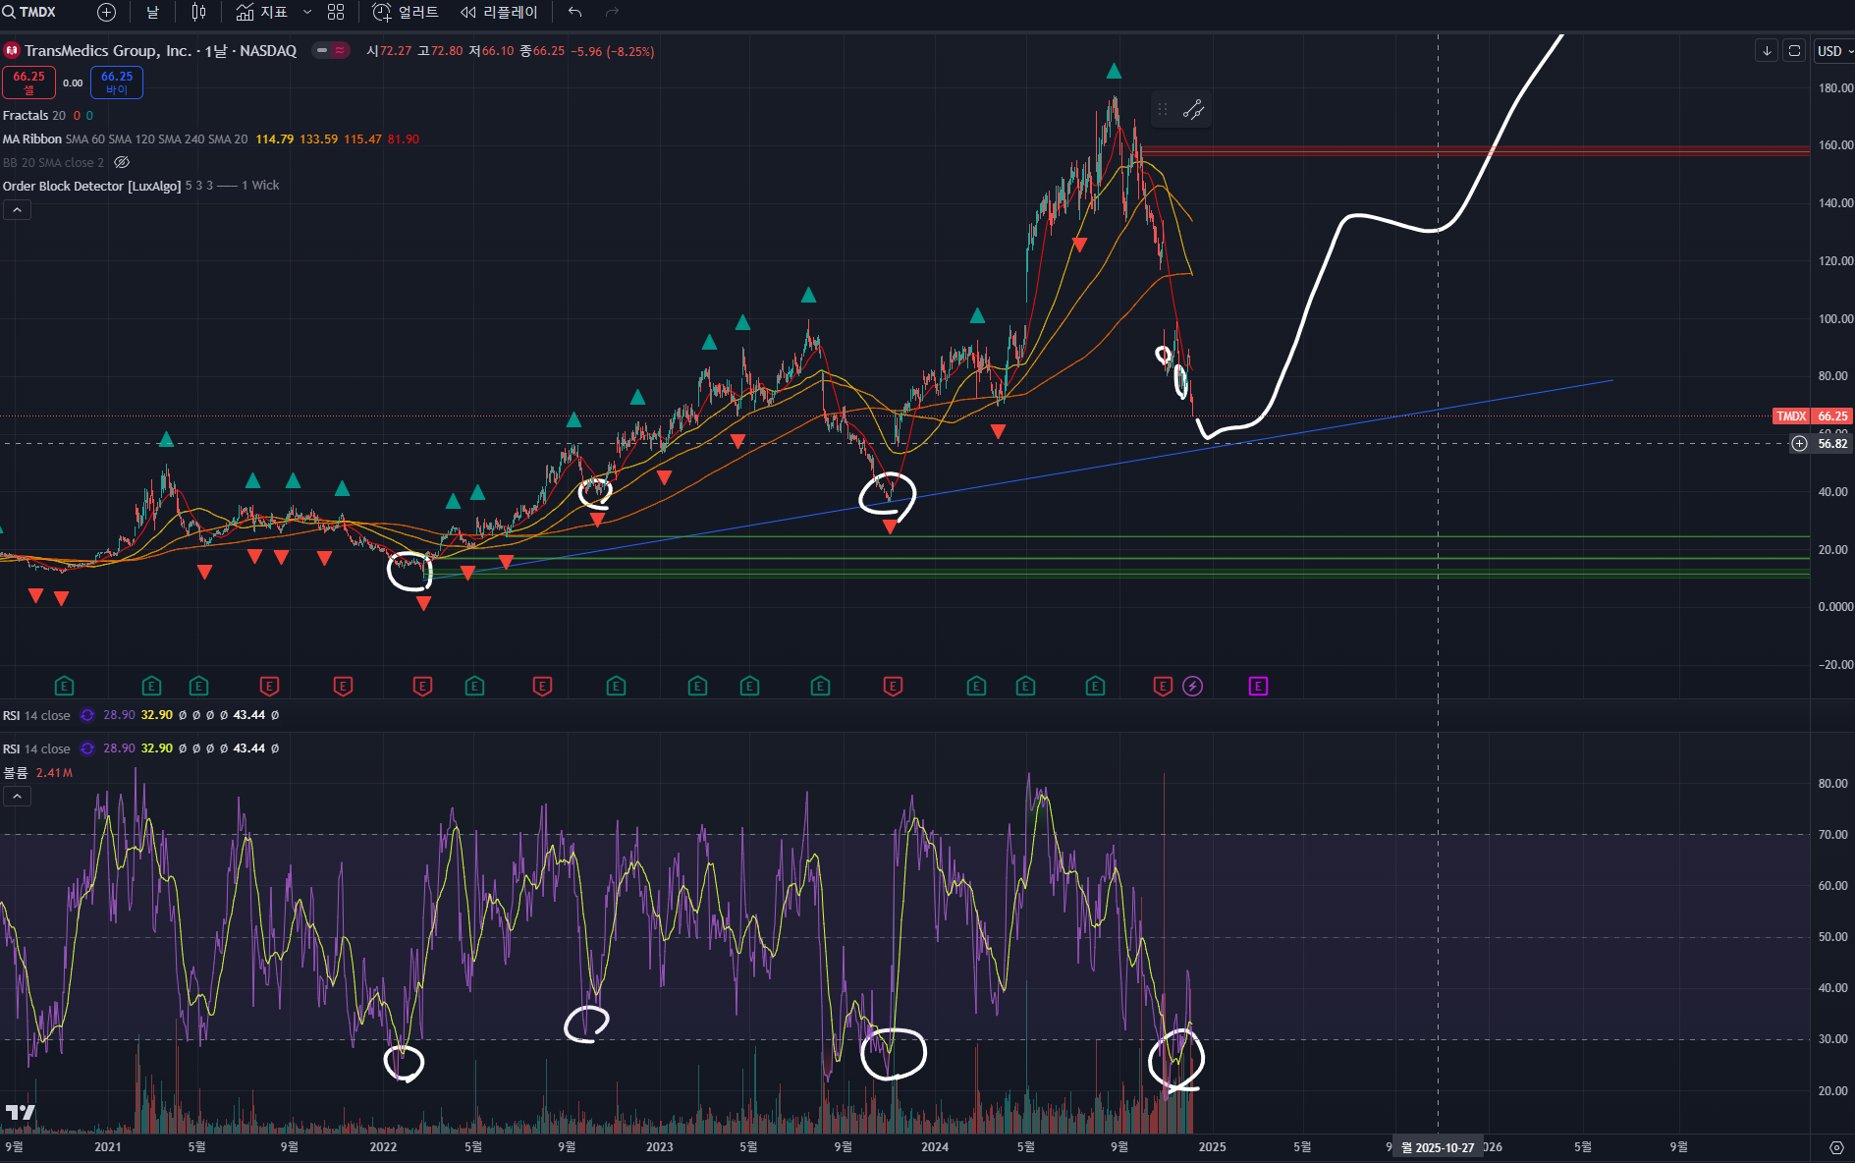Image resolution: width=1855 pixels, height=1163 pixels.
Task: Open the candlestick chart type selector
Action: pyautogui.click(x=198, y=12)
